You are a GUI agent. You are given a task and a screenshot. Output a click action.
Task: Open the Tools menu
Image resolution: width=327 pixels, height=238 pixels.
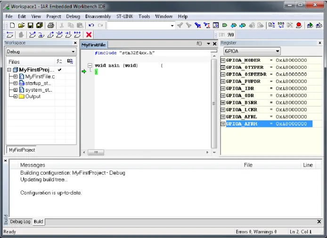coord(144,17)
